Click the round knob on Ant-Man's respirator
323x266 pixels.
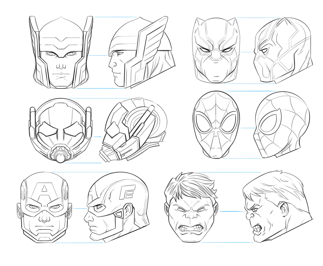pos(61,157)
